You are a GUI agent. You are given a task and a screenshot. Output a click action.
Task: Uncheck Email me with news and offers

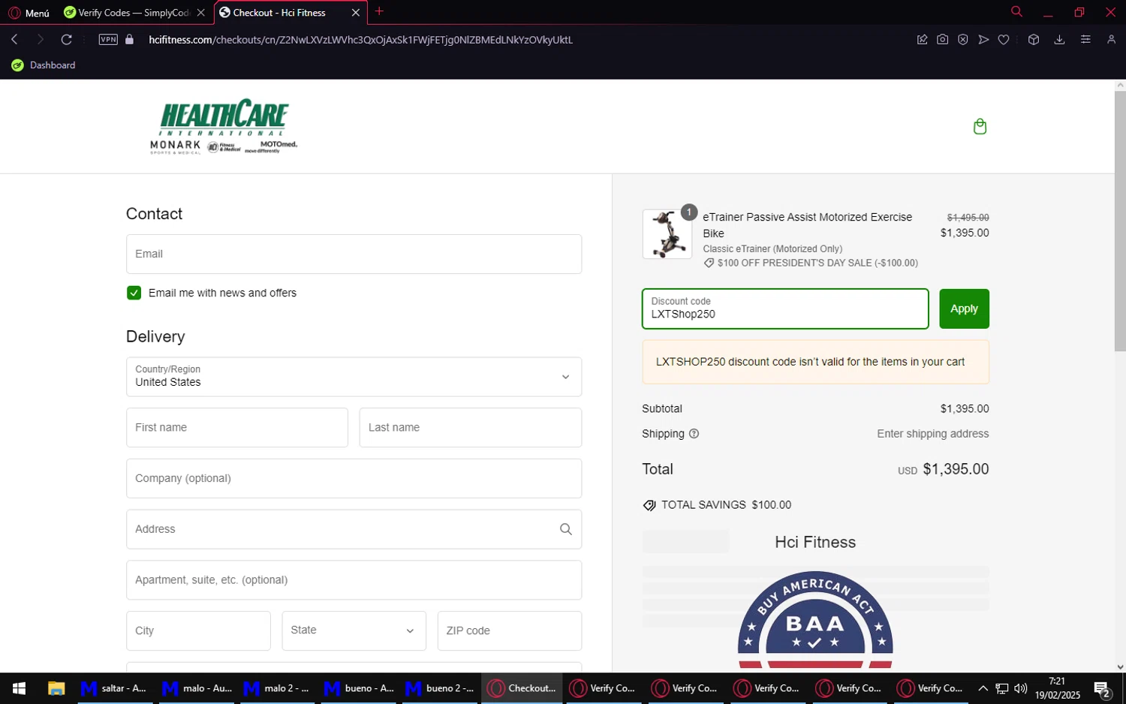pos(134,293)
